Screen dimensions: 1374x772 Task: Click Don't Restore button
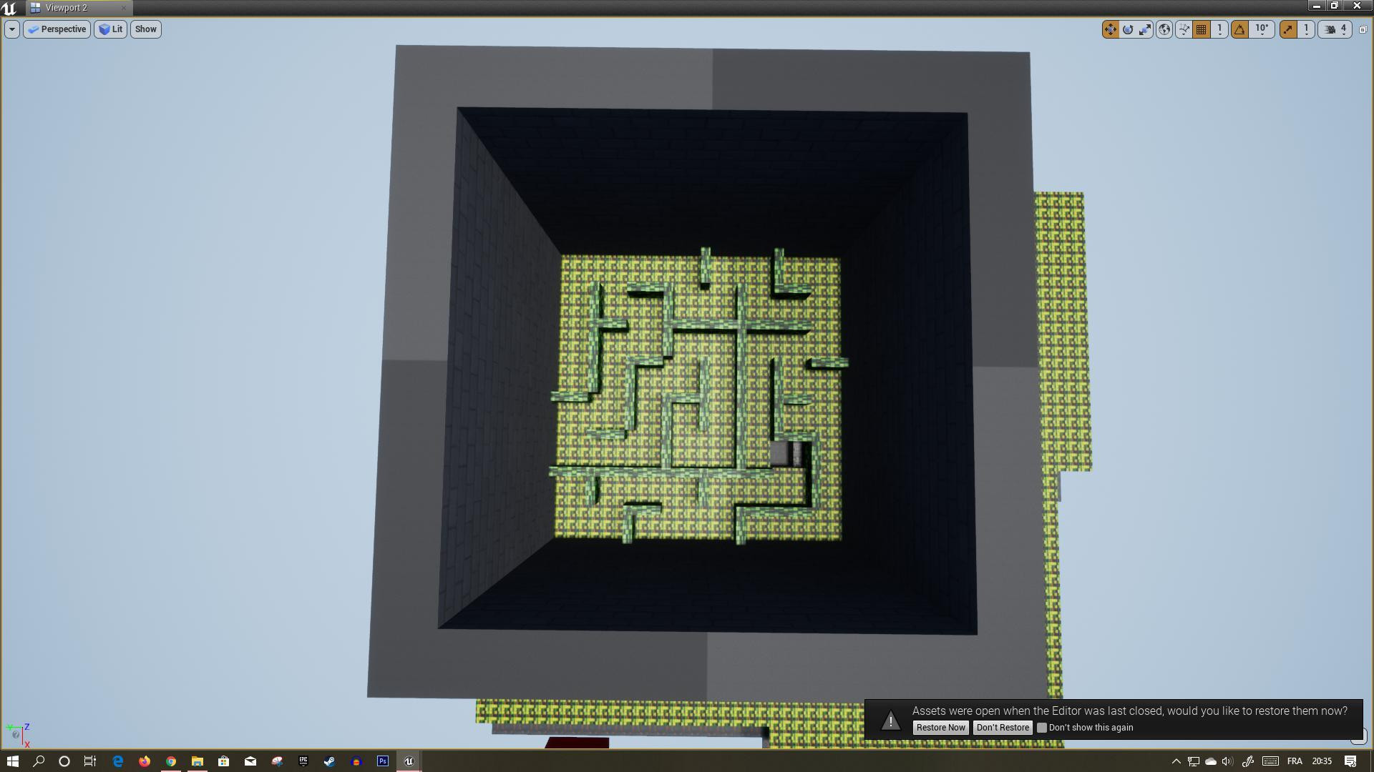coord(1003,728)
